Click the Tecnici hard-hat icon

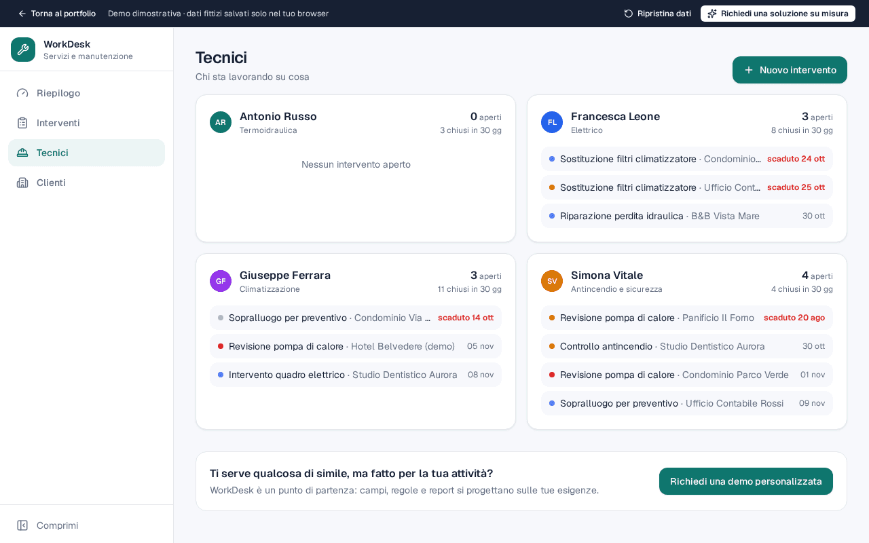pyautogui.click(x=22, y=153)
